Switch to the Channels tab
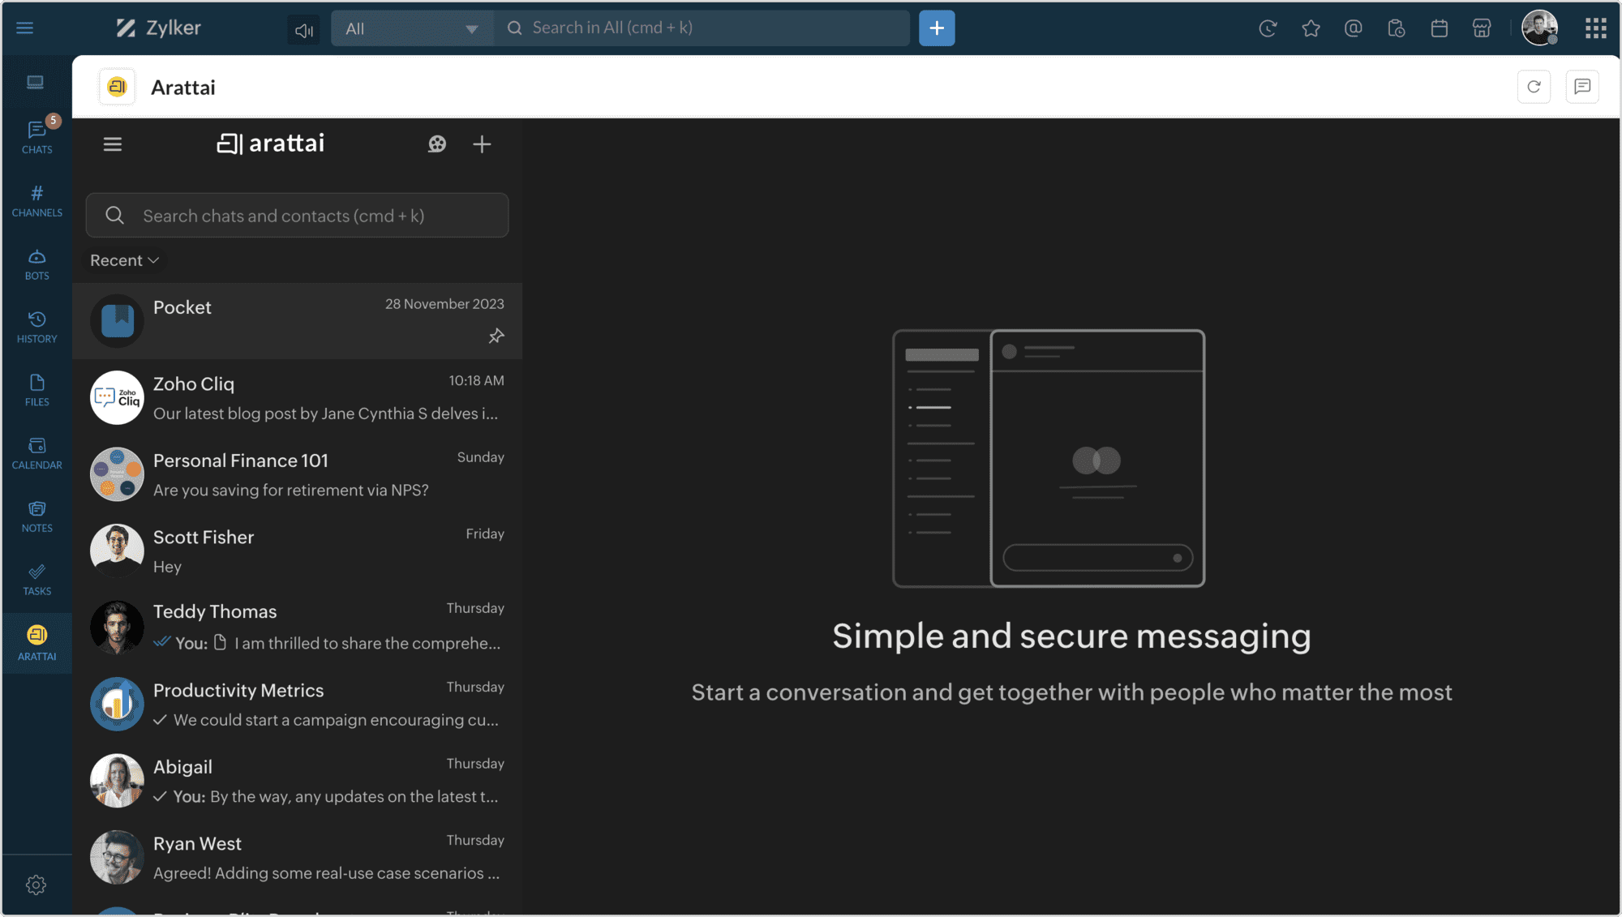 click(36, 201)
